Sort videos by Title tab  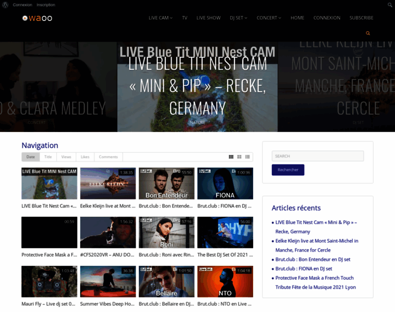(x=48, y=157)
